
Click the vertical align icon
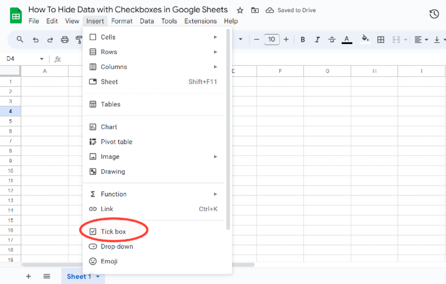[x=437, y=40]
